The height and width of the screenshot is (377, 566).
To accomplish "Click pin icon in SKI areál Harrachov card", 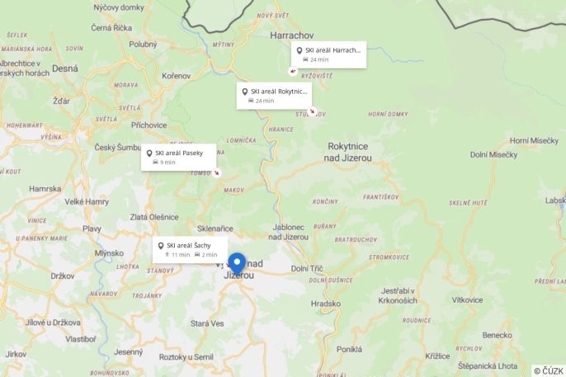I will (300, 50).
